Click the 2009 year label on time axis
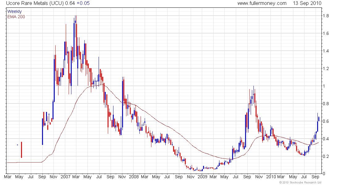This screenshot has height=185, width=340. click(x=202, y=177)
